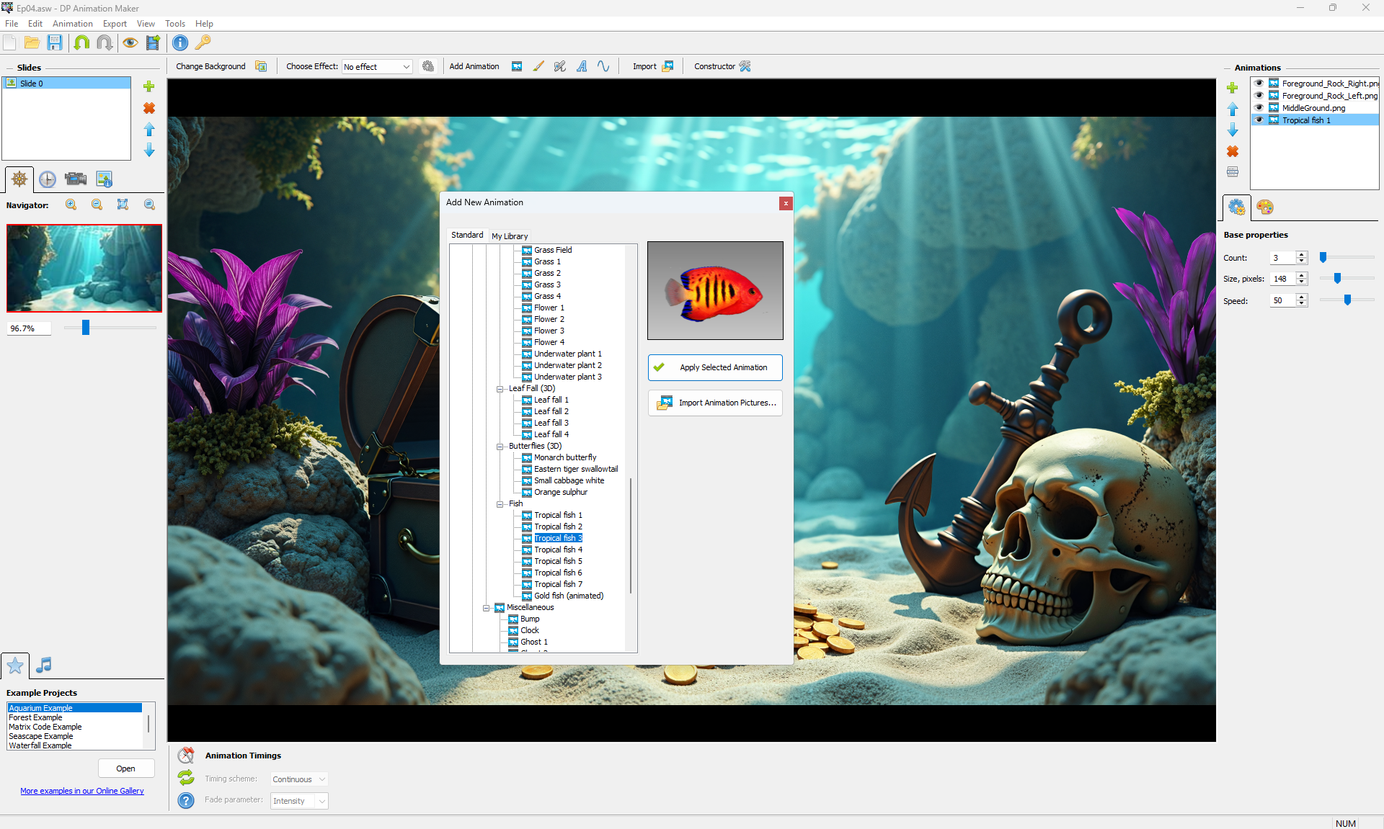Toggle visibility of Foreground_Rock_Right.png

pos(1259,84)
